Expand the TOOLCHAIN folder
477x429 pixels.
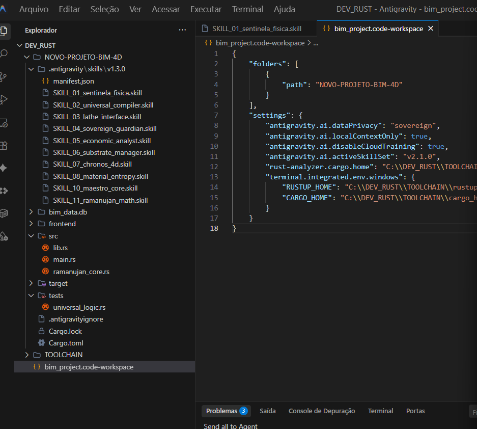click(63, 355)
